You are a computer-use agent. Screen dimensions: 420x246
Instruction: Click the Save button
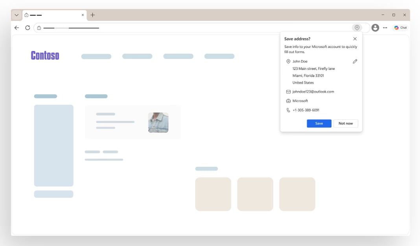[x=319, y=124]
